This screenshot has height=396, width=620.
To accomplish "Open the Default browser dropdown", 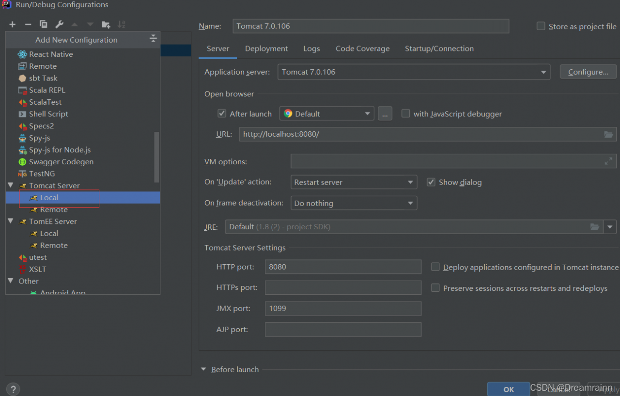I will pyautogui.click(x=327, y=114).
